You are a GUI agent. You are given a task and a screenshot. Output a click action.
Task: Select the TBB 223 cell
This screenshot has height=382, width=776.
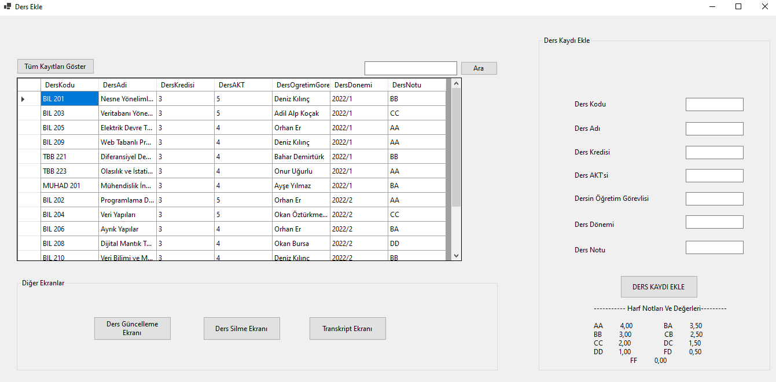tap(69, 171)
